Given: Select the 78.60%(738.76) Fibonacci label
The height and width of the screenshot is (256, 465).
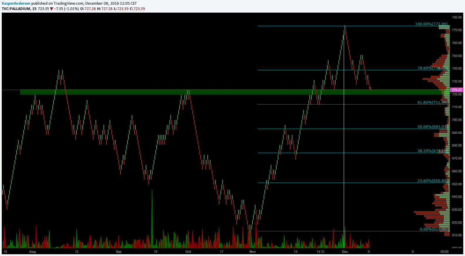Looking at the screenshot, I should coord(433,68).
